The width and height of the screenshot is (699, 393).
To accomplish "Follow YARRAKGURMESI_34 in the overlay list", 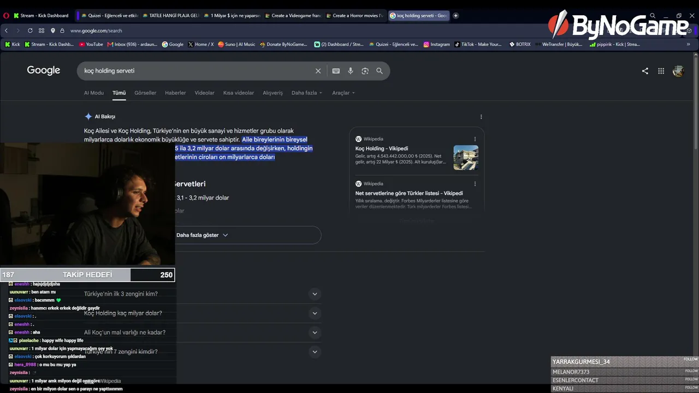I will [691, 359].
